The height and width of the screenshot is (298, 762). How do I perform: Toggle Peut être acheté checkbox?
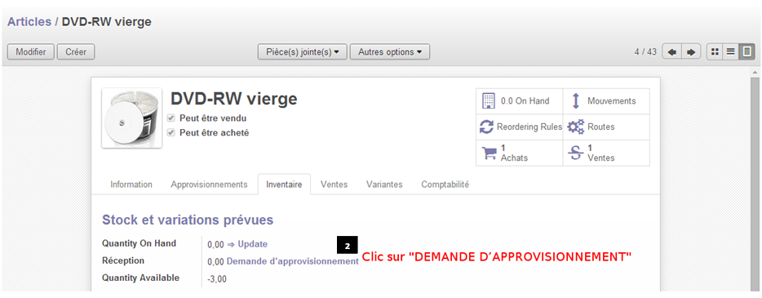171,133
